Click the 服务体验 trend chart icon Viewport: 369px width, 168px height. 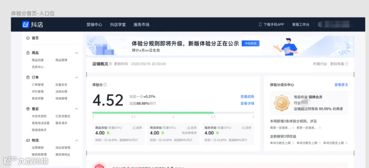pos(243,128)
